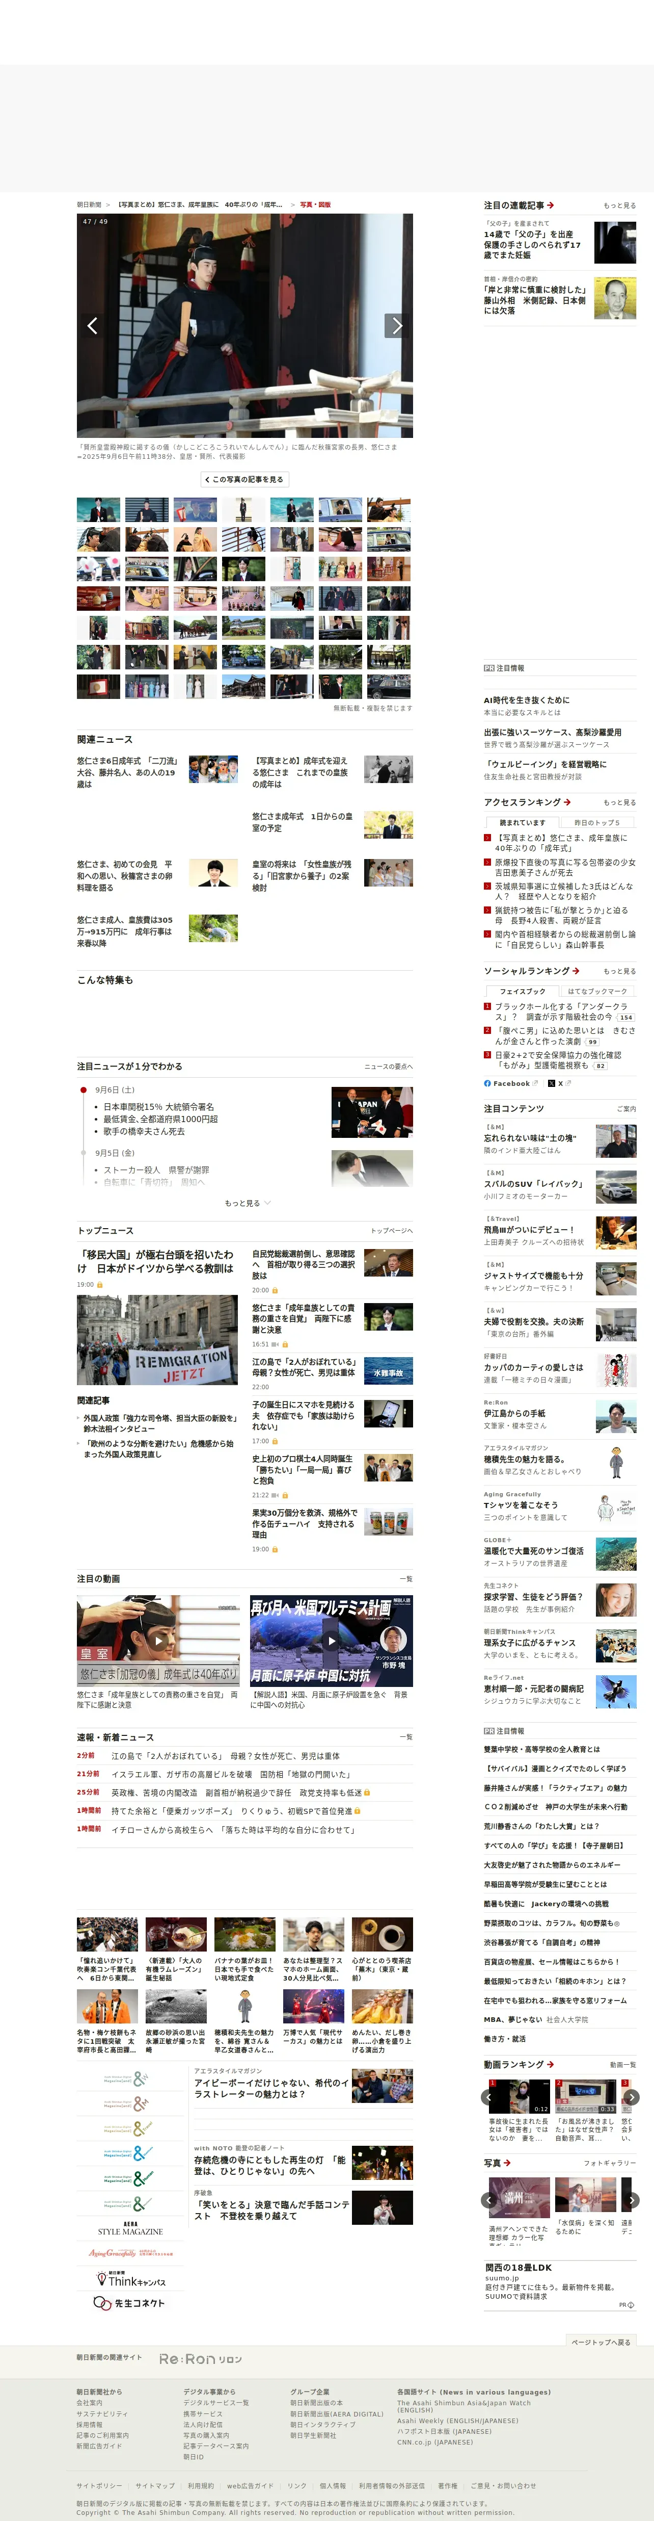Show previous photos in 写真 carousel

pyautogui.click(x=488, y=2199)
